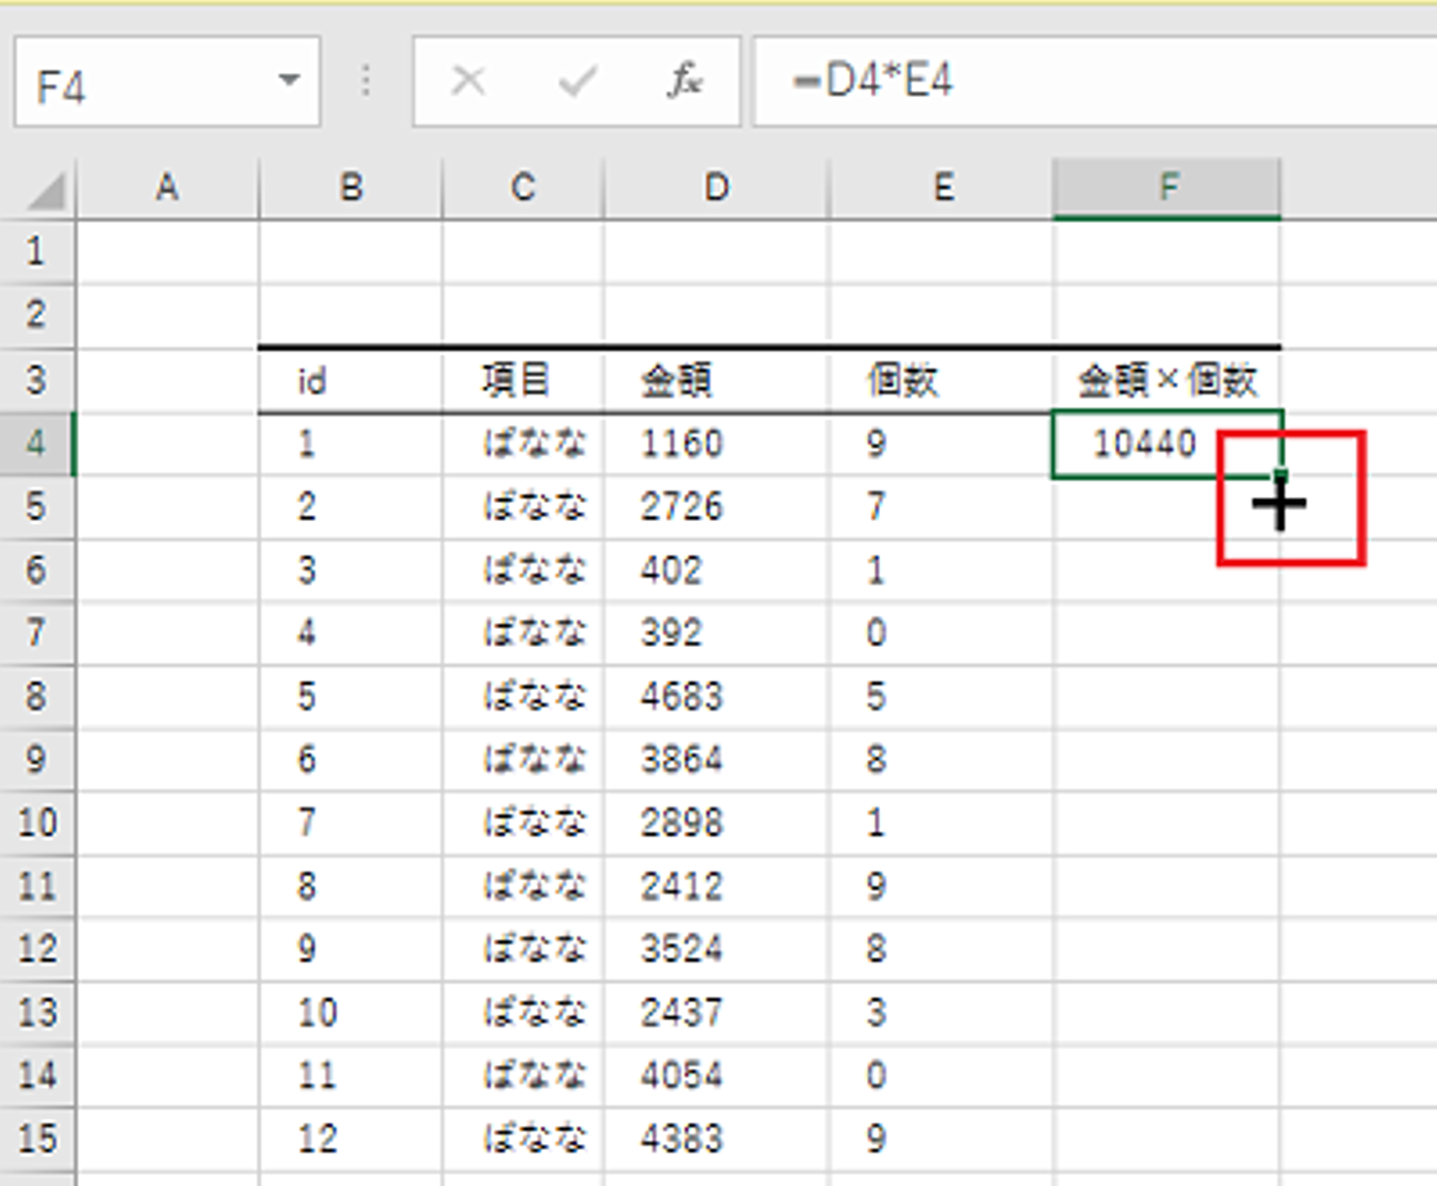Select row 12 header
This screenshot has height=1186, width=1437.
click(37, 949)
